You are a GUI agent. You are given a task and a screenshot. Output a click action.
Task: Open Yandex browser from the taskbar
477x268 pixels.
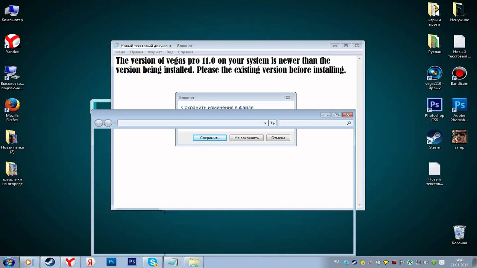pos(70,262)
